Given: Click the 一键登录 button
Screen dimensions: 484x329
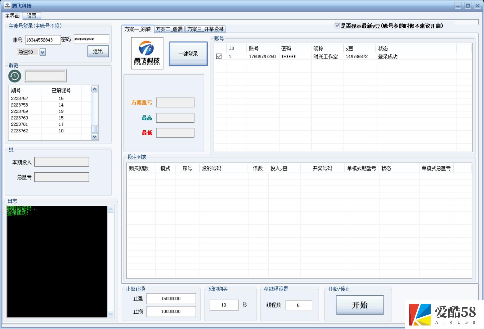Looking at the screenshot, I should (x=188, y=54).
